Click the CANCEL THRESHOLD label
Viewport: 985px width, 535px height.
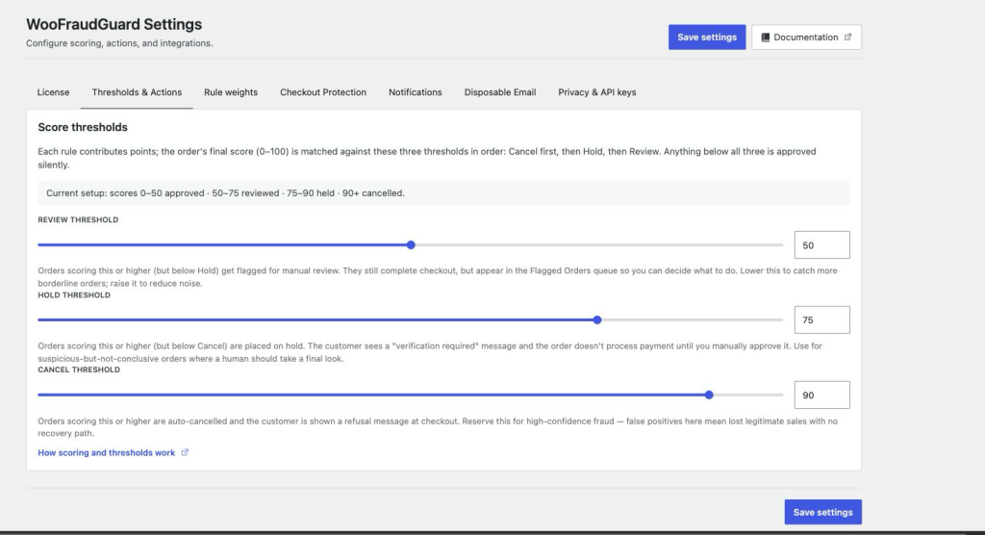79,369
